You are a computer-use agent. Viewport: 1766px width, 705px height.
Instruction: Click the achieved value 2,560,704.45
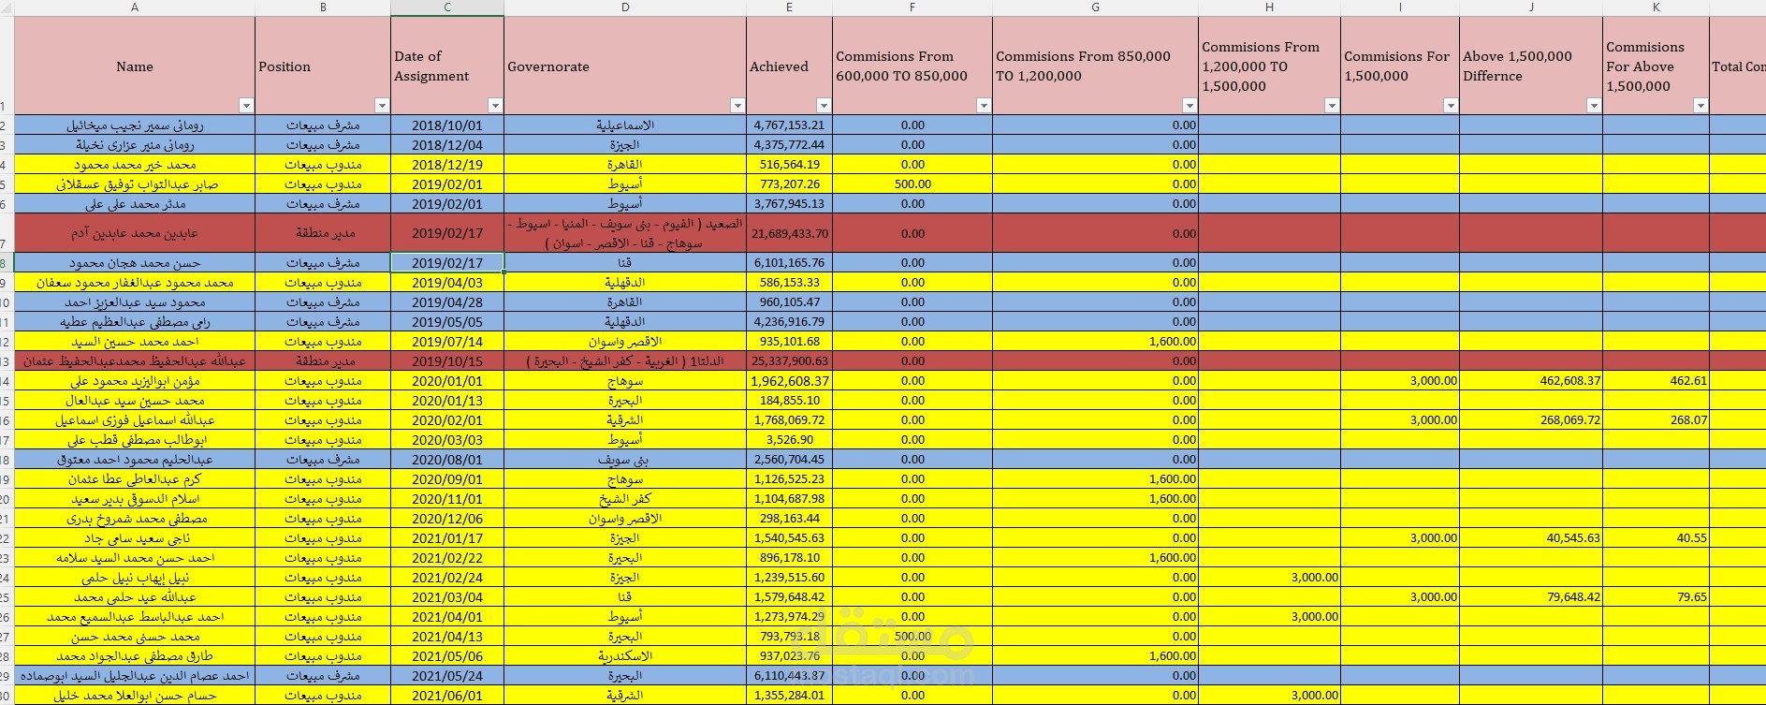click(x=789, y=460)
